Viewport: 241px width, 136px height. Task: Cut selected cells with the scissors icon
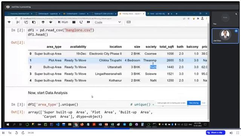[18, 22]
